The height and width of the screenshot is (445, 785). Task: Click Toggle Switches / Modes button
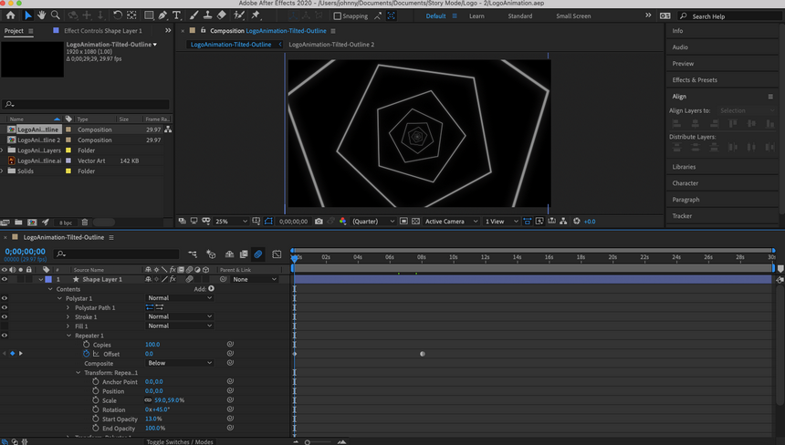point(180,441)
